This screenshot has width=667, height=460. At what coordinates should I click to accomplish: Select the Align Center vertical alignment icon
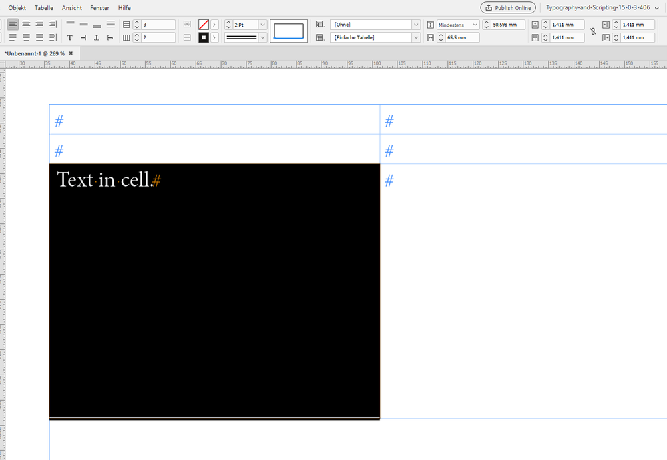click(x=83, y=25)
